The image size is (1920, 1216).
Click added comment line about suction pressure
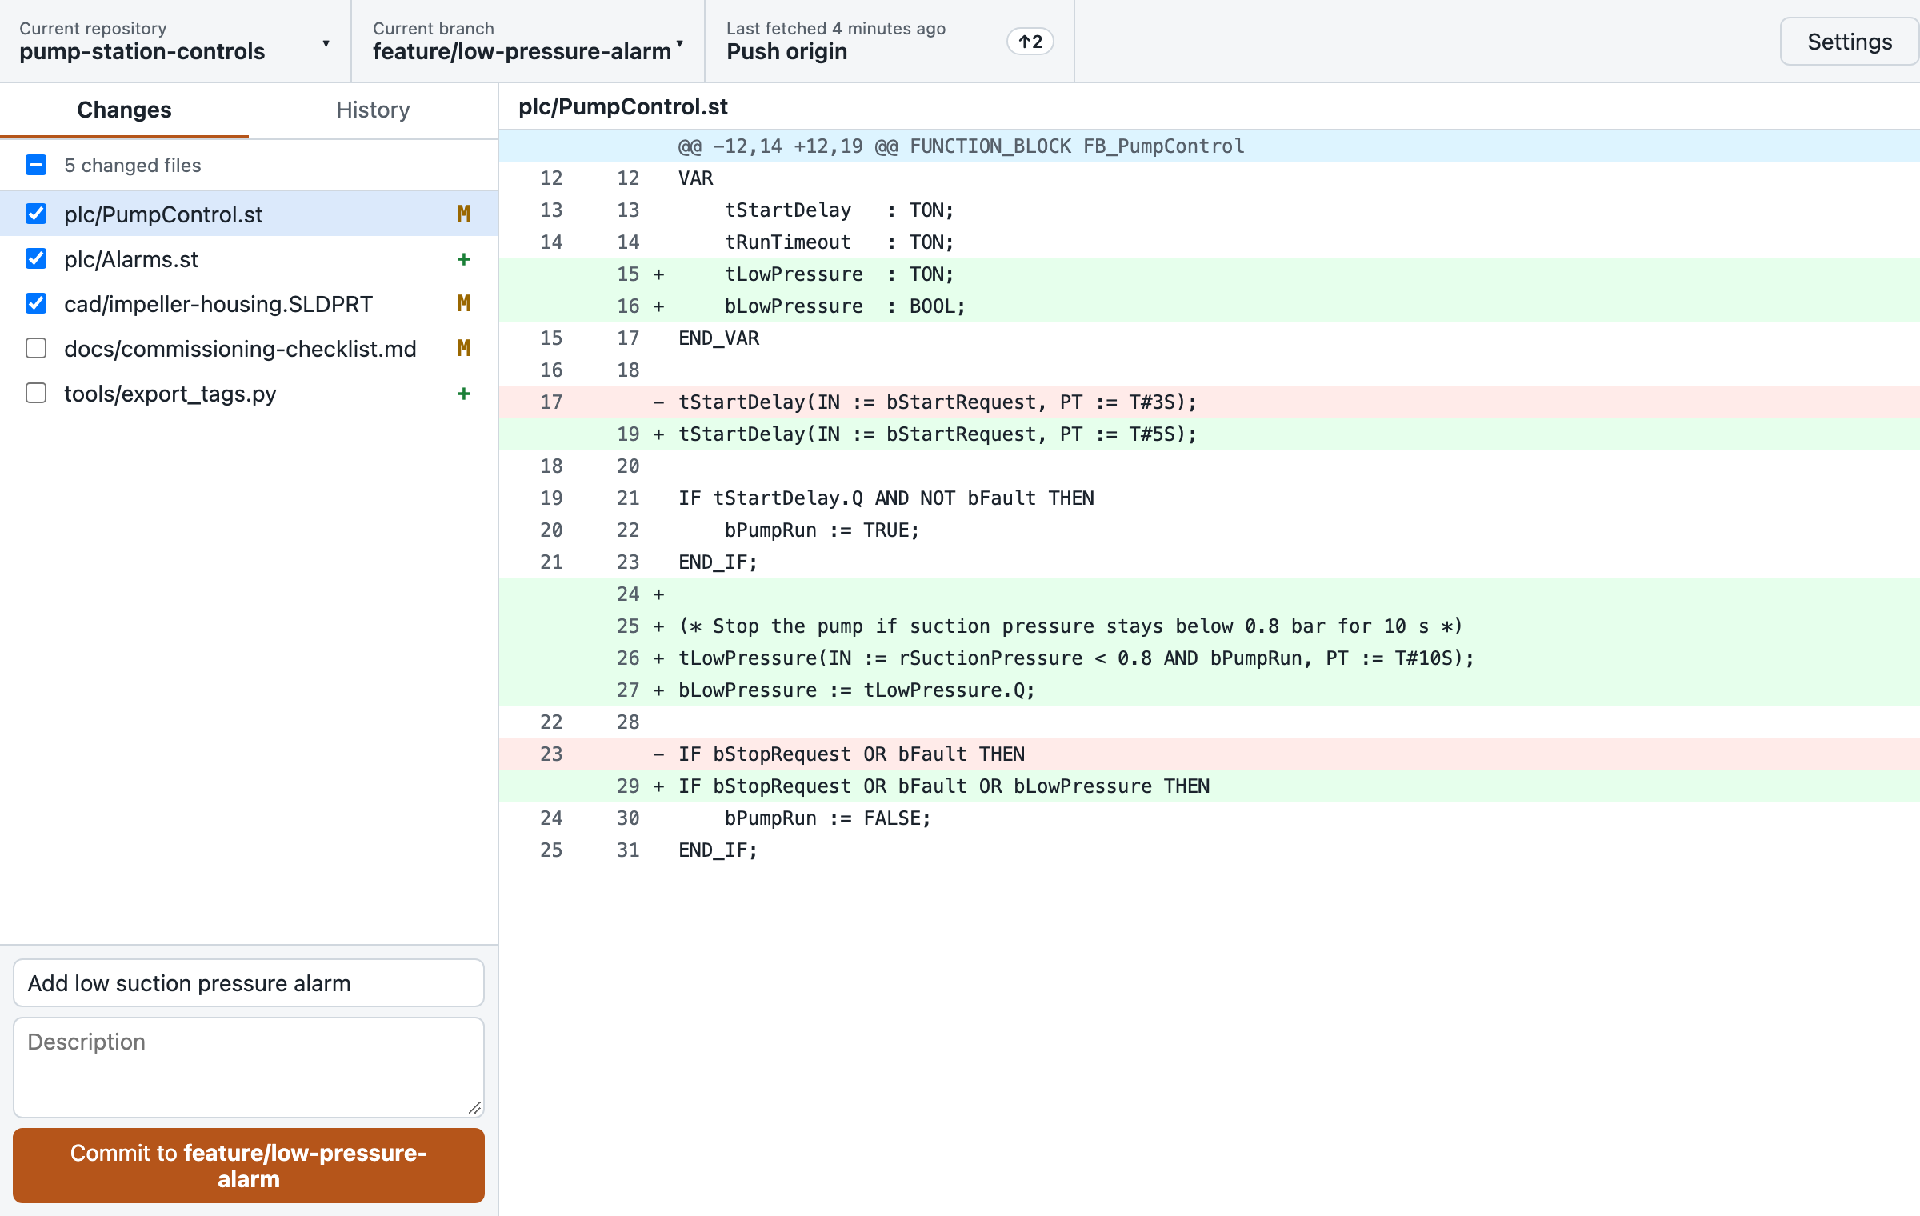click(x=1209, y=626)
